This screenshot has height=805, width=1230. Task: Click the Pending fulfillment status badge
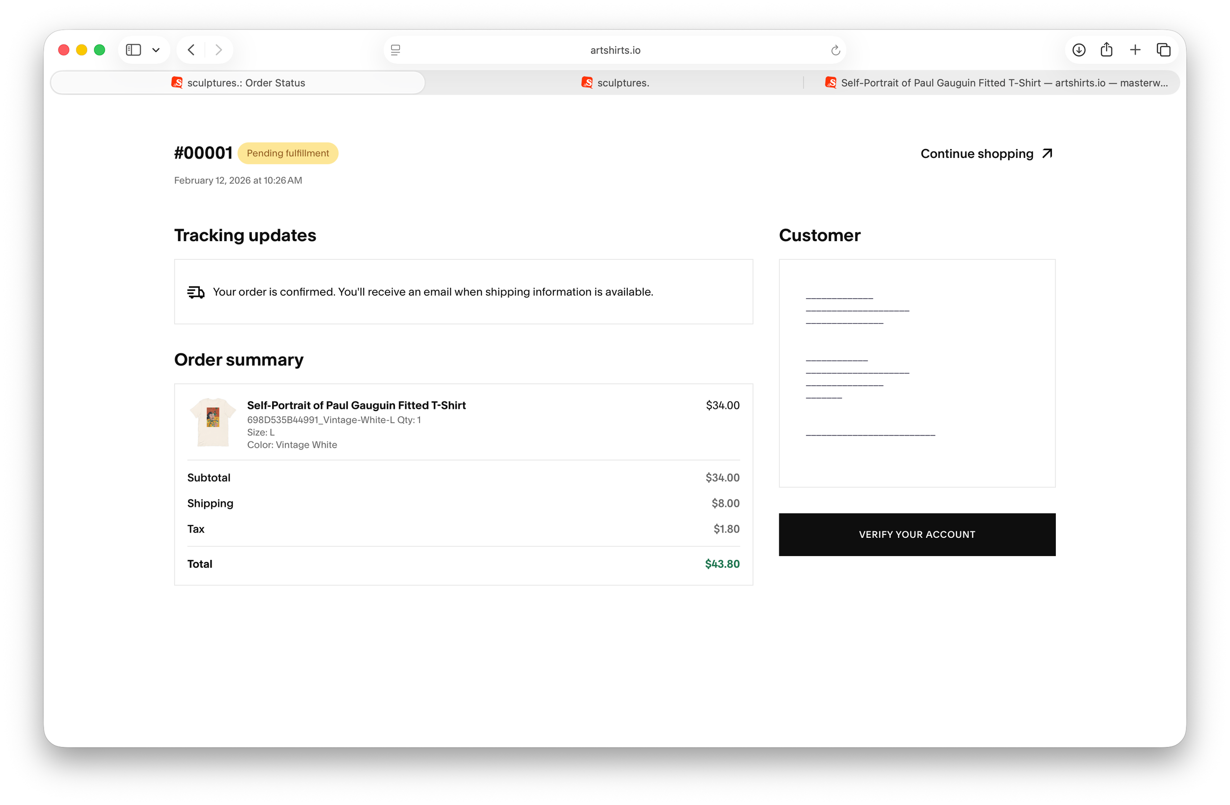[288, 153]
